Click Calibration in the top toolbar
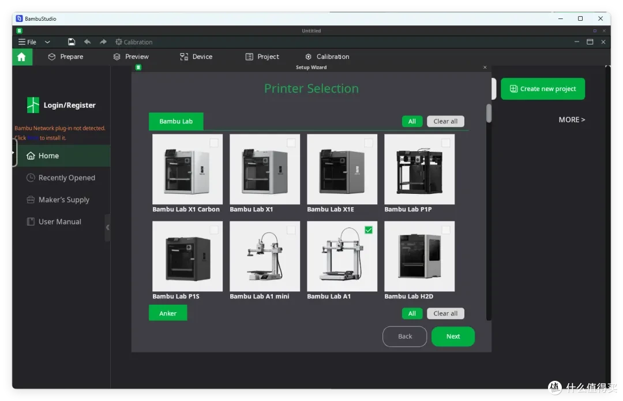This screenshot has width=623, height=401. (x=134, y=42)
